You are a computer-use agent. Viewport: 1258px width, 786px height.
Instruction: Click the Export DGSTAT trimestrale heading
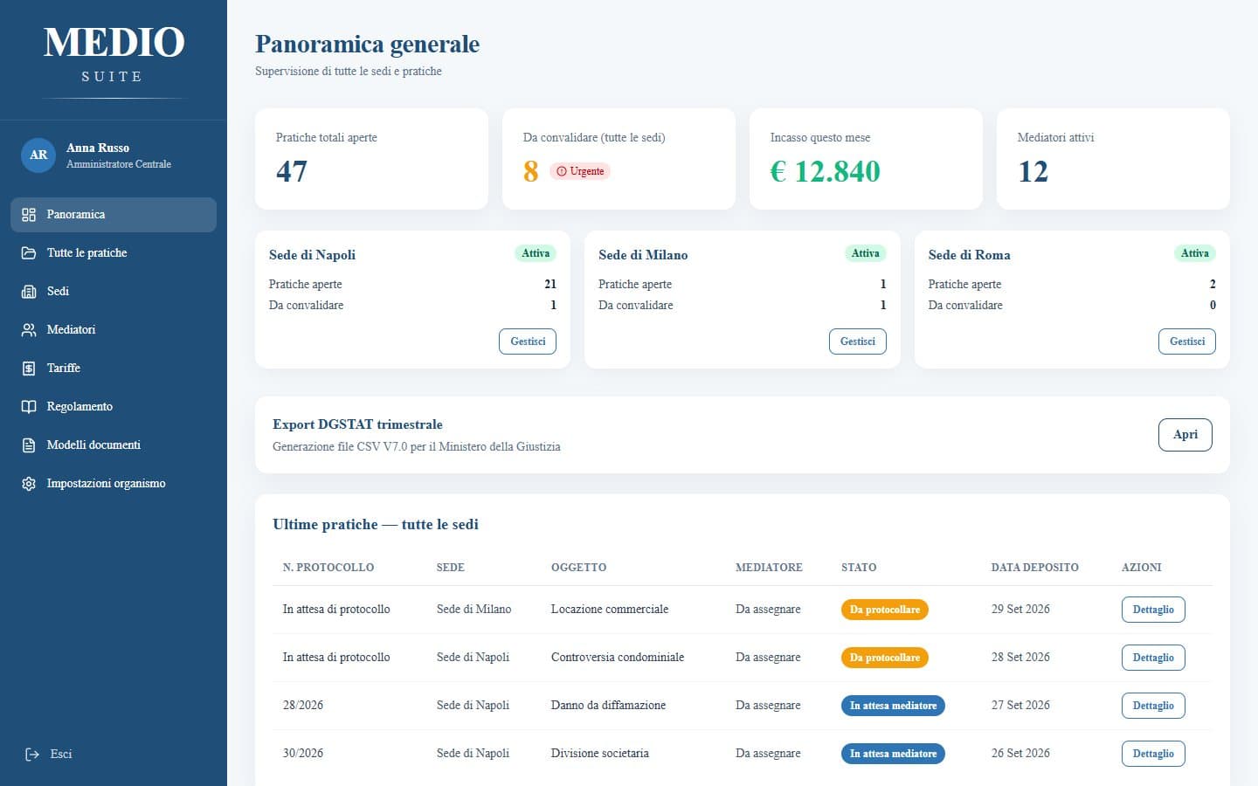coord(357,424)
